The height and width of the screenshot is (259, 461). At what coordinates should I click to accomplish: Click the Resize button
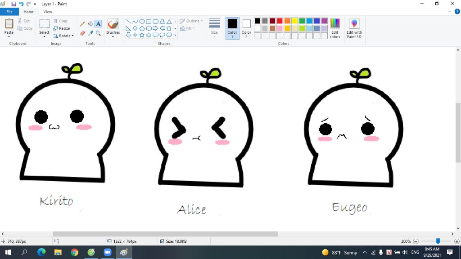61,28
